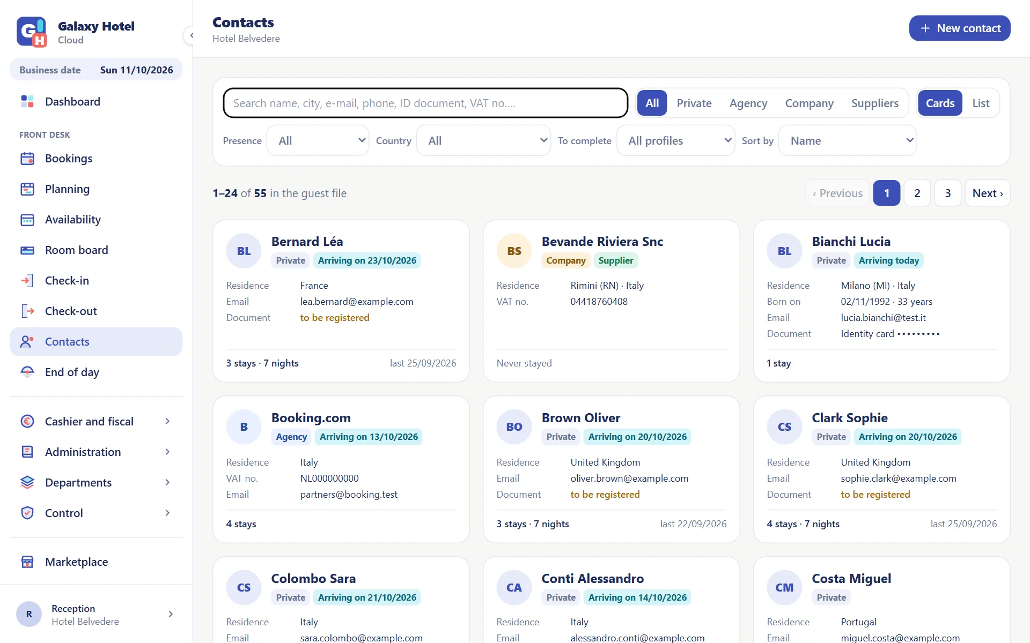Go to page 2 of contacts
This screenshot has width=1030, height=643.
(917, 193)
